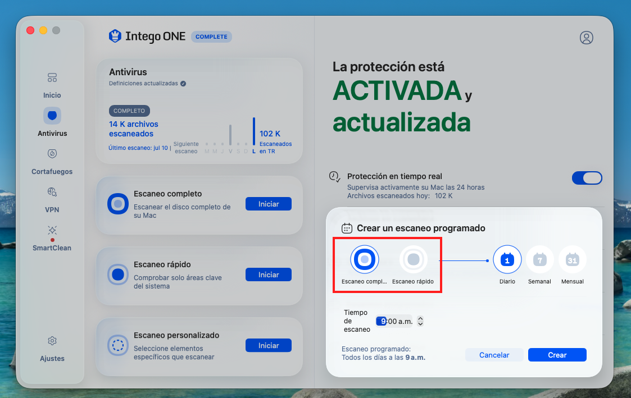Click the Escaneo rápido card icon

[118, 275]
